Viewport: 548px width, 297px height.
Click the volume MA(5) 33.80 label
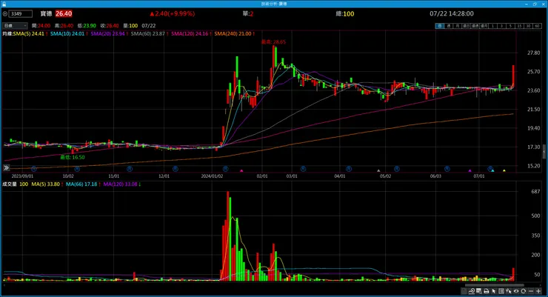click(47, 184)
